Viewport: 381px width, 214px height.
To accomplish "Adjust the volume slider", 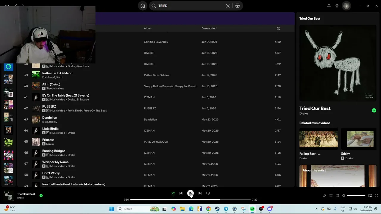I will tap(356, 196).
